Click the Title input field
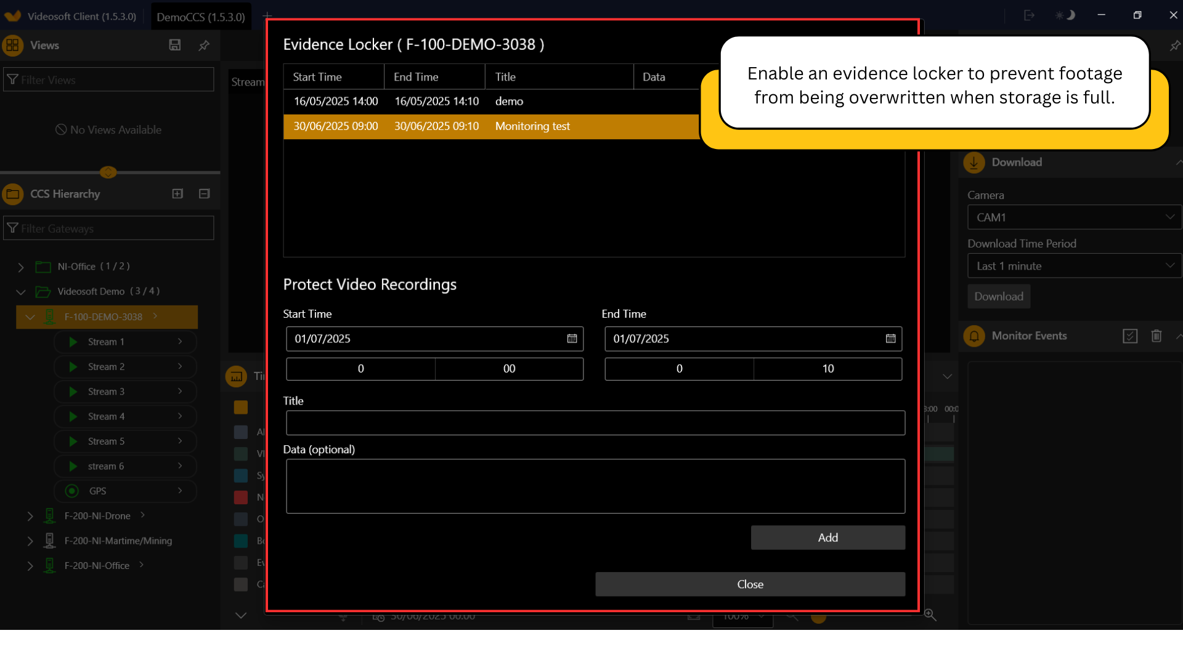Image resolution: width=1183 pixels, height=665 pixels. point(595,423)
